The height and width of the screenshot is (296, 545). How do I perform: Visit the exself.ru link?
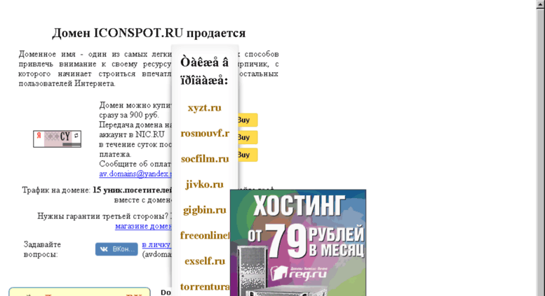tap(205, 261)
